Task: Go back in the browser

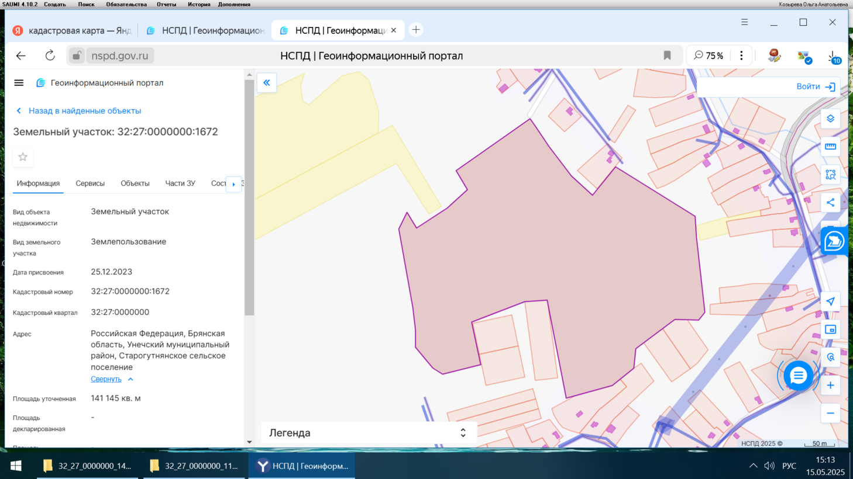Action: 21,55
